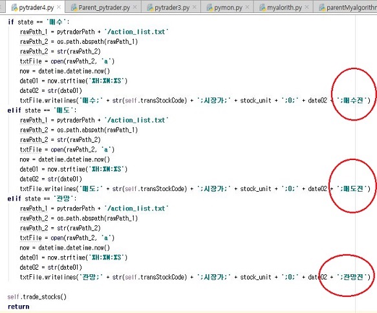Click the Python file icon on Parent_pytrader.py tab

74,8
